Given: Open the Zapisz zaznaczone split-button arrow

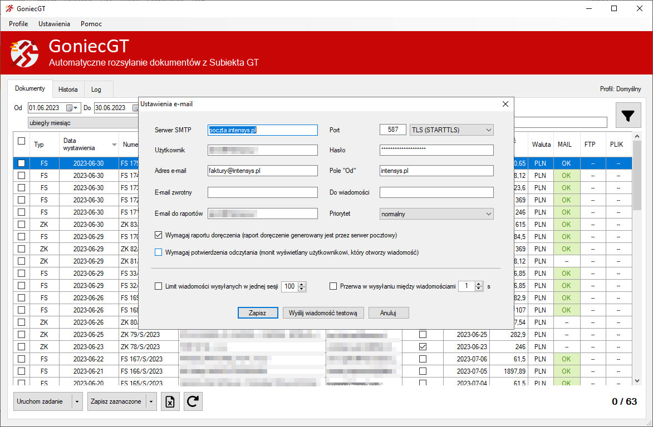Looking at the screenshot, I should [x=151, y=401].
